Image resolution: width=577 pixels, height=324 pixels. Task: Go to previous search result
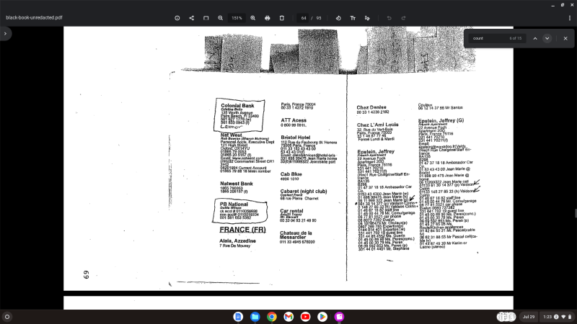click(x=535, y=38)
